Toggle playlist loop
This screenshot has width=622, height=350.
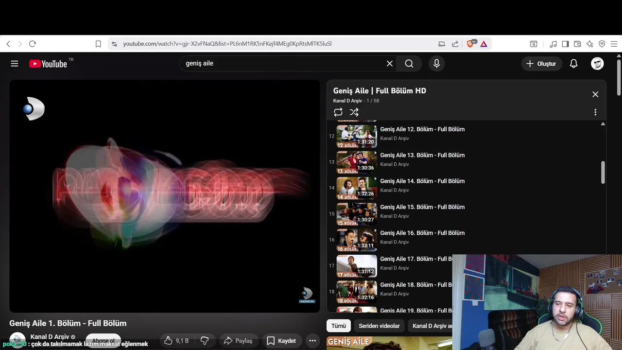tap(338, 112)
